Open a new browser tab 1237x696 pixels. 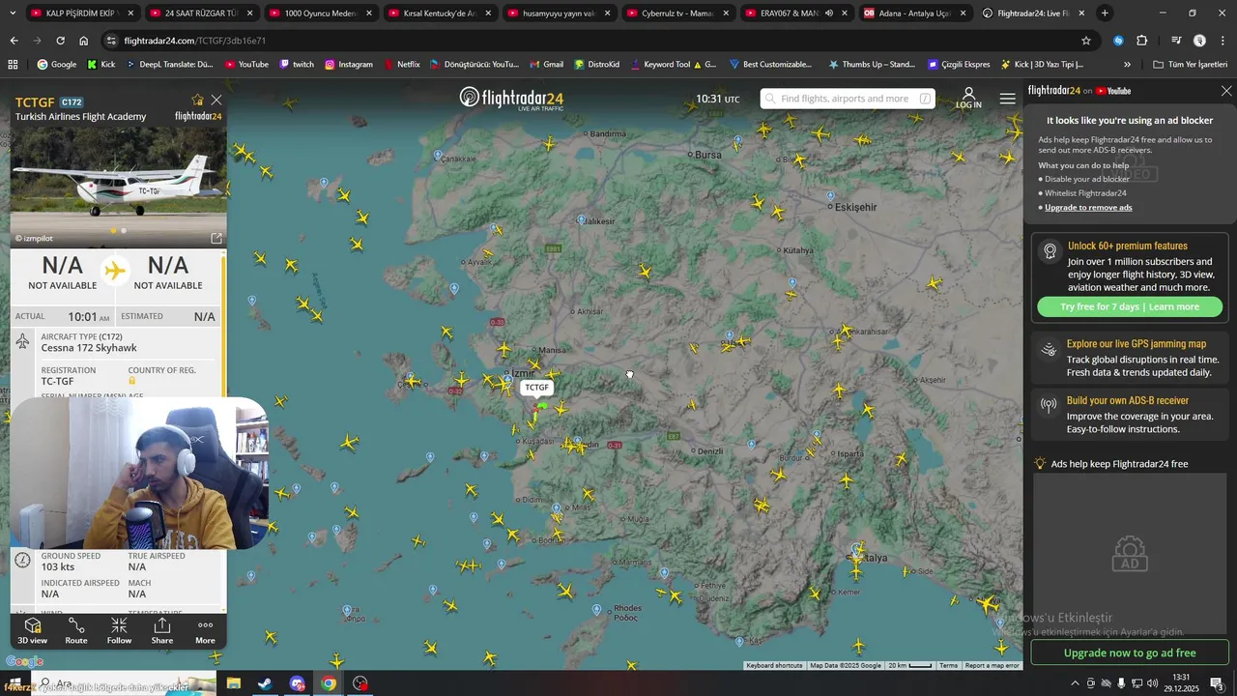(1105, 14)
